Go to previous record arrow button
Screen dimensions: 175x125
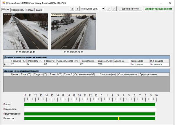pos(77,9)
